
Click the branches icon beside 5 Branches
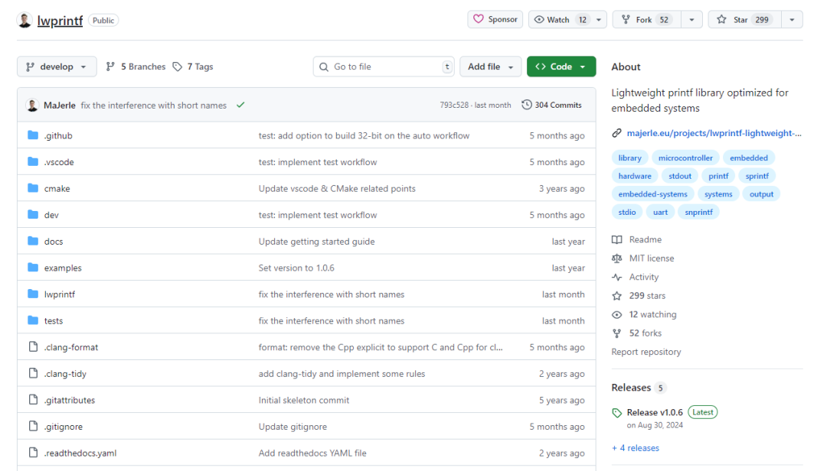pyautogui.click(x=111, y=67)
